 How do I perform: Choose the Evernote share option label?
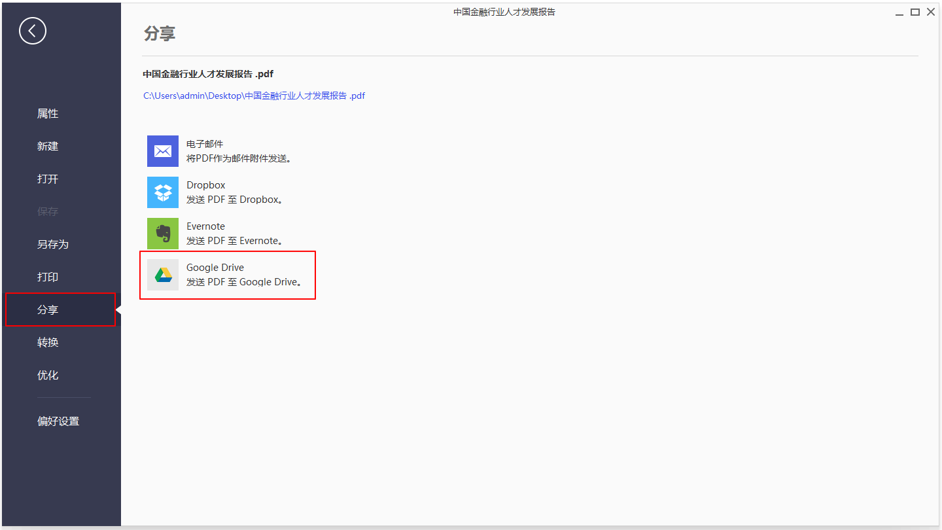pyautogui.click(x=205, y=226)
